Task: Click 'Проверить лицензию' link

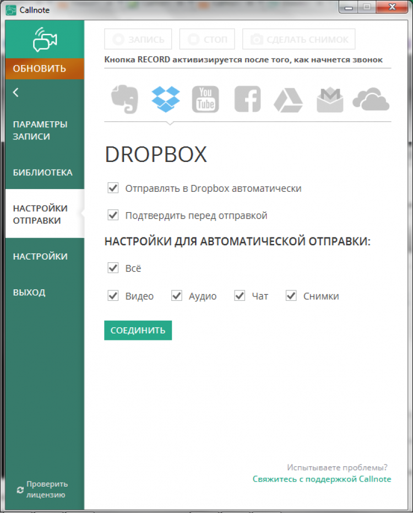Action: click(47, 489)
